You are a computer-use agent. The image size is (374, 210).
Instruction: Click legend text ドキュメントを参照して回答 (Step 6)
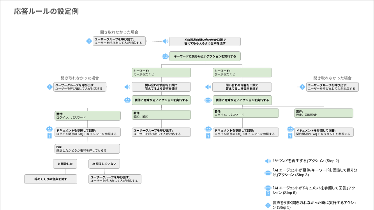(314, 190)
